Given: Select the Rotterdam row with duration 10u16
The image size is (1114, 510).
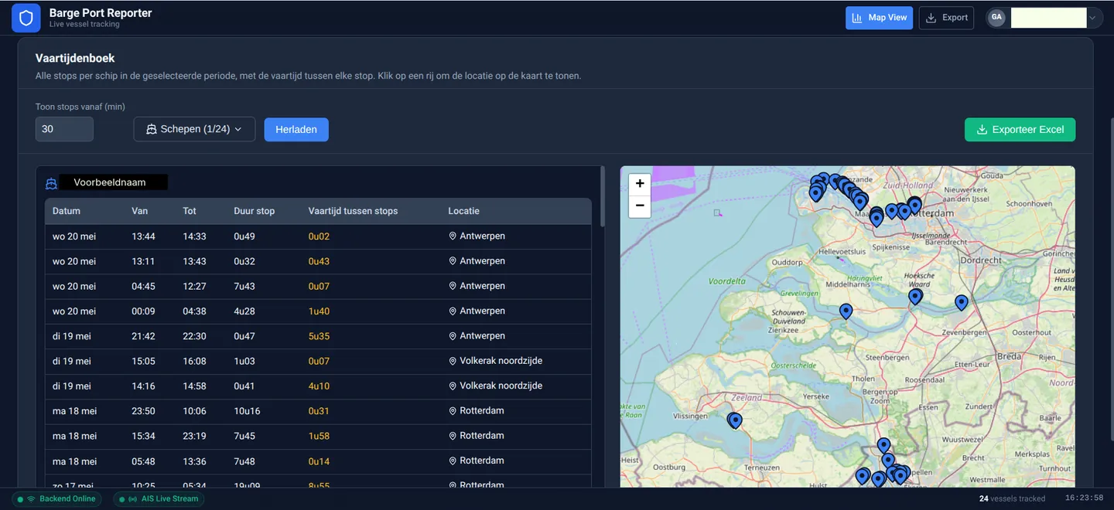Looking at the screenshot, I should click(x=318, y=411).
